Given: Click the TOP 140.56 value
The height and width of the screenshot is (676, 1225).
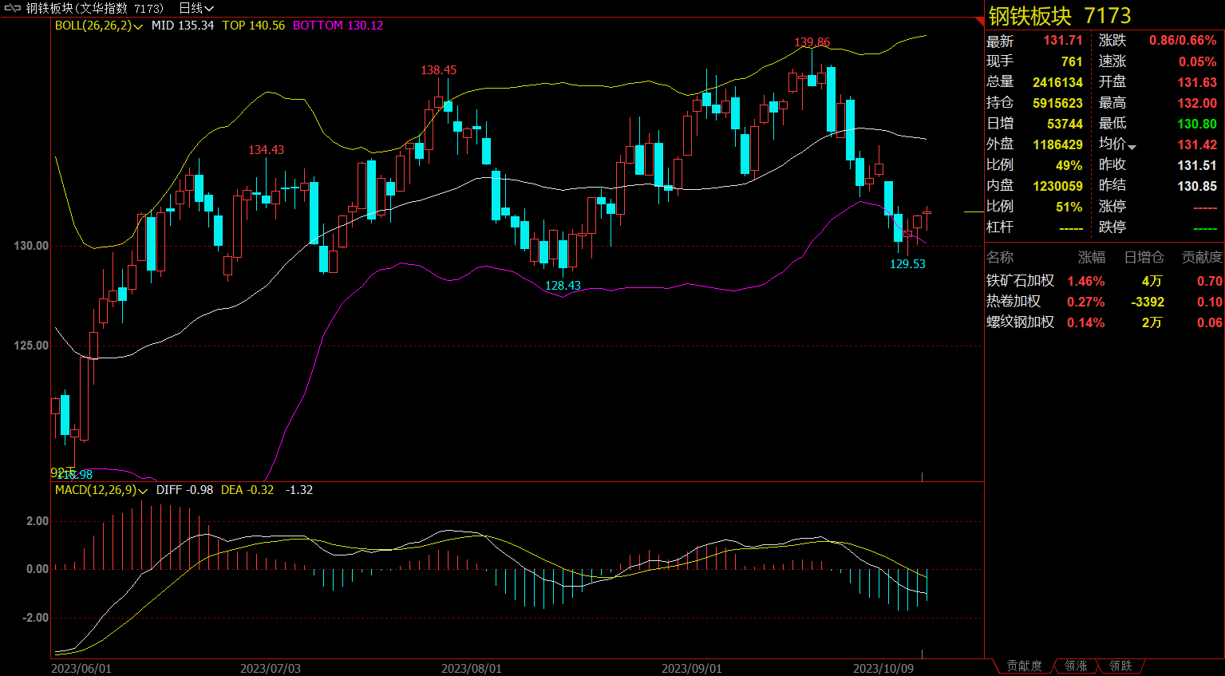Looking at the screenshot, I should coord(254,26).
